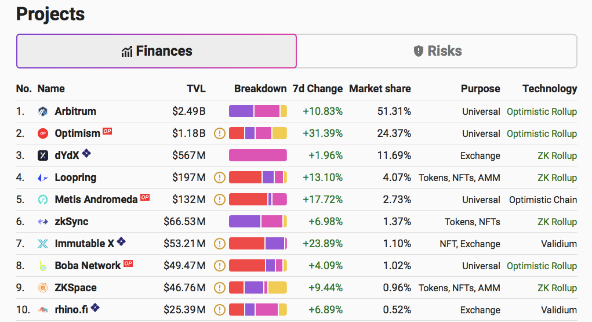This screenshot has width=592, height=322.
Task: Open the zkSync project link
Action: tap(71, 222)
